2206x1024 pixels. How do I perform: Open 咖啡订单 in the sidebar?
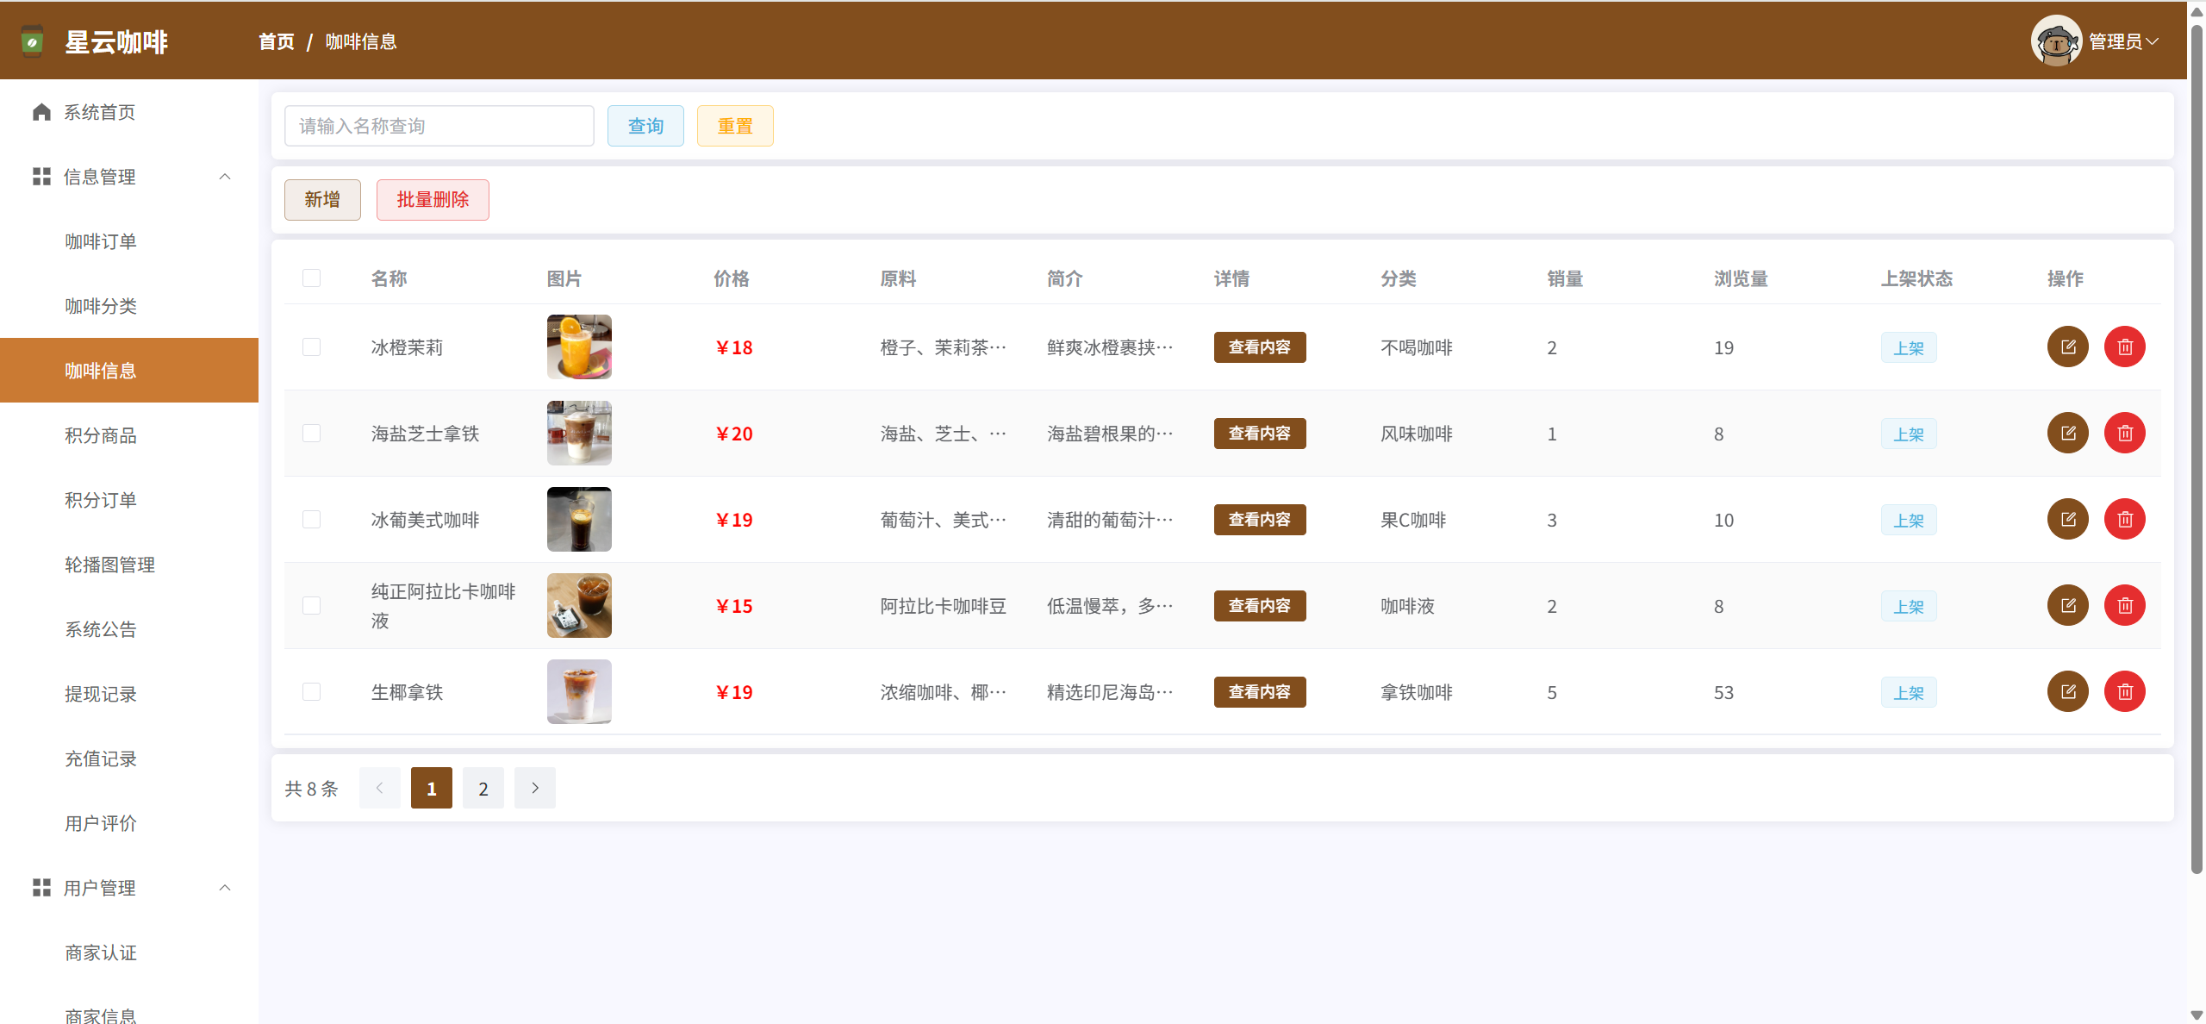(101, 241)
